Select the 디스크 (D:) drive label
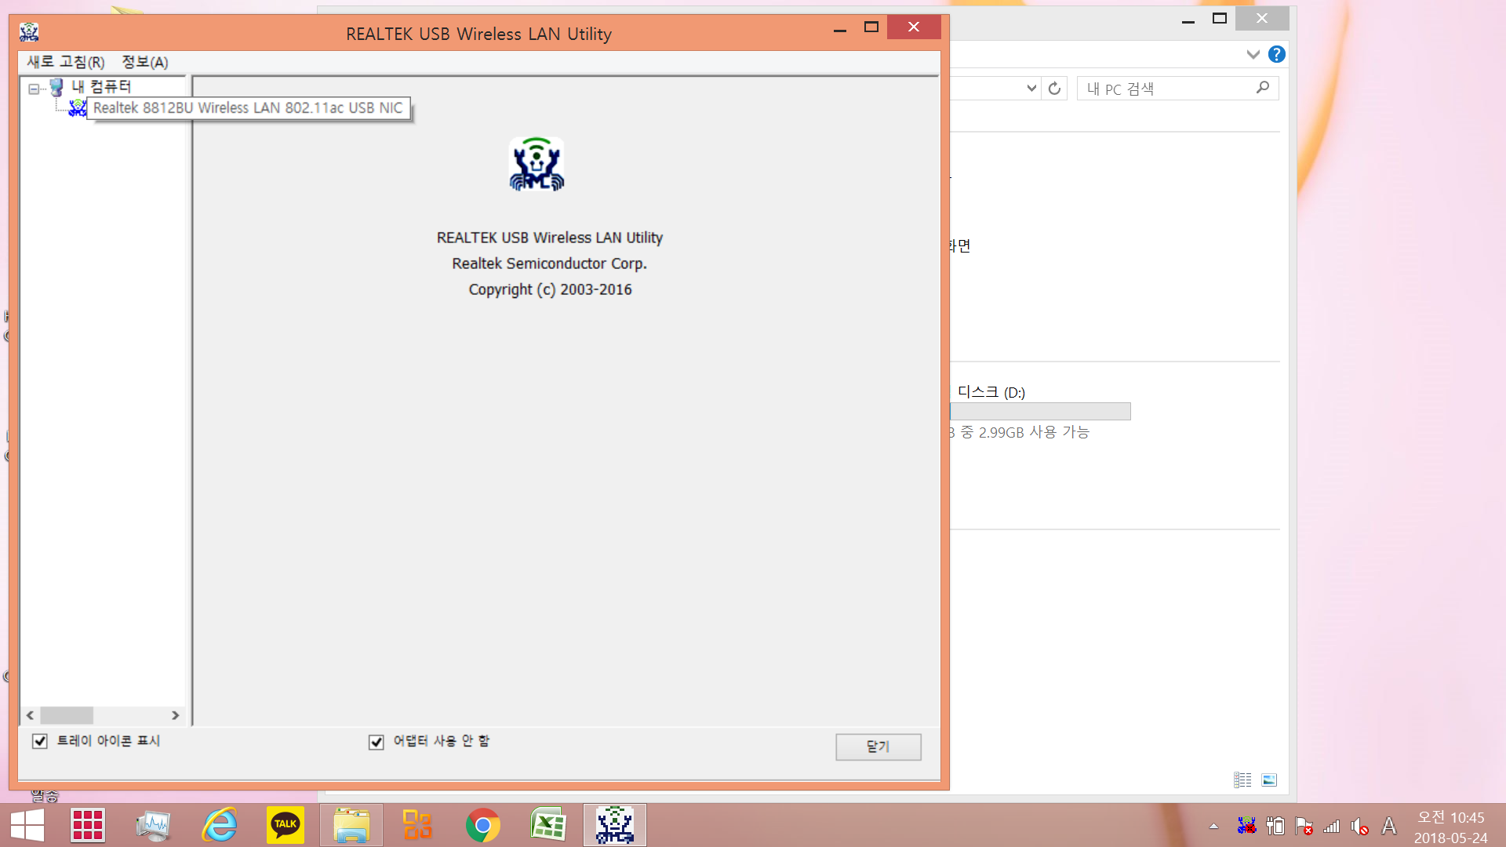 click(991, 392)
